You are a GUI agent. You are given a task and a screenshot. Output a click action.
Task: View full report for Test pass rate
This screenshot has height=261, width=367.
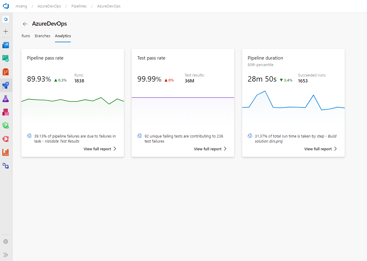(x=208, y=149)
